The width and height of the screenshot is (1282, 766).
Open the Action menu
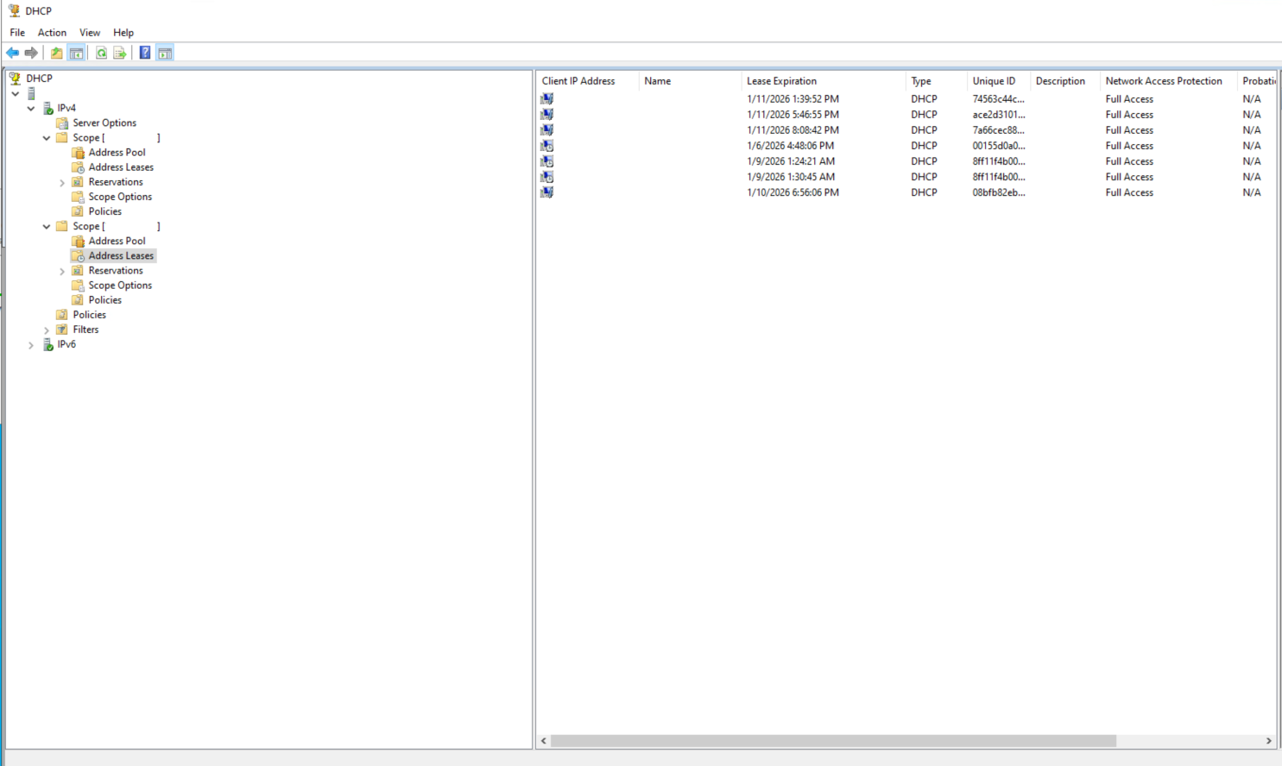pyautogui.click(x=52, y=32)
